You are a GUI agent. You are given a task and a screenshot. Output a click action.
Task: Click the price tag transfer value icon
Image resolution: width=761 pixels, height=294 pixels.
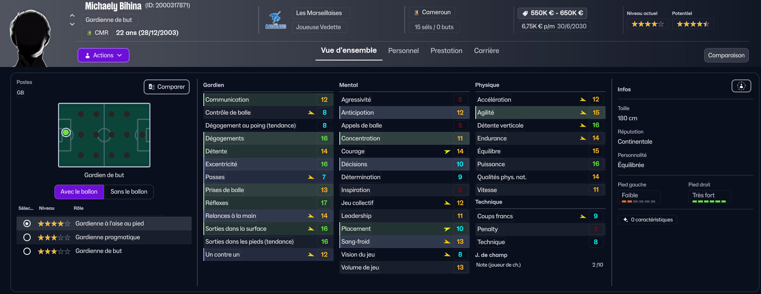click(525, 13)
